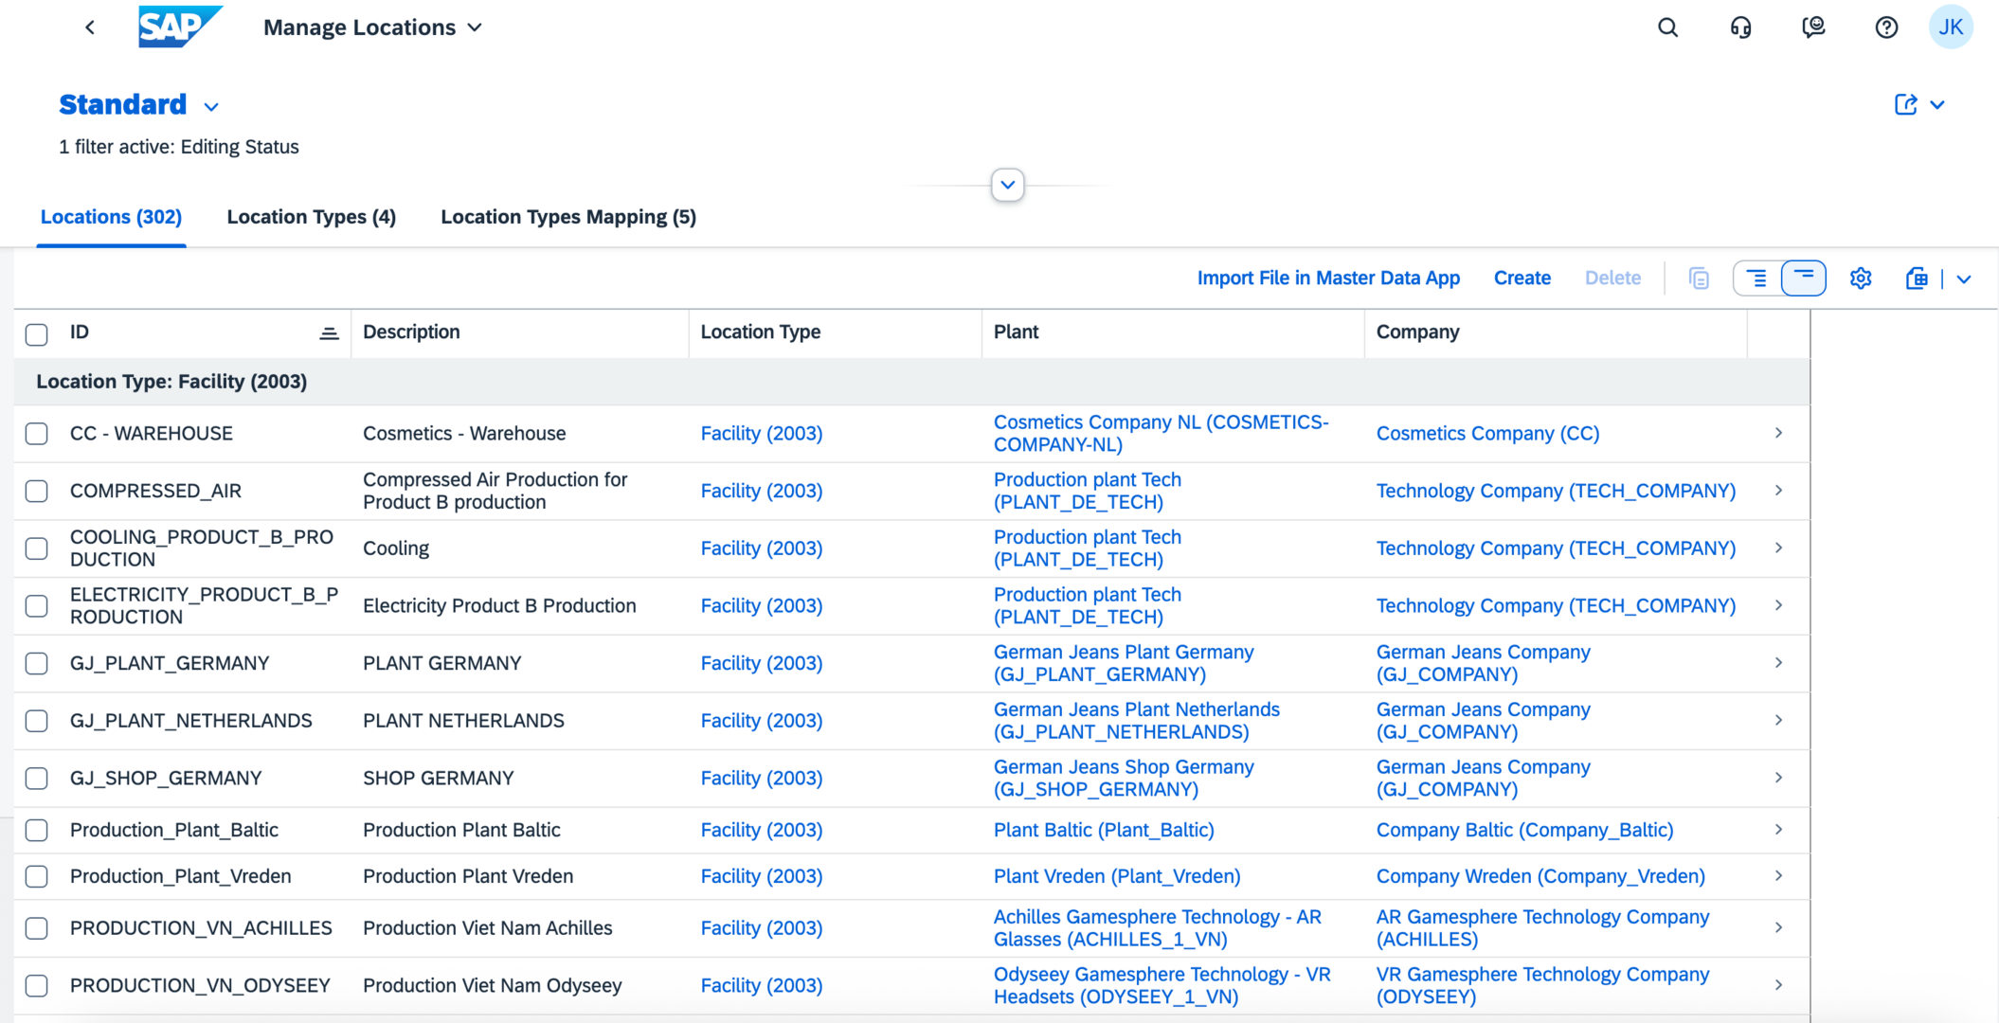Open details arrow for Production_Plant_Baltic row
Viewport: 1999px width, 1023px height.
pyautogui.click(x=1778, y=830)
